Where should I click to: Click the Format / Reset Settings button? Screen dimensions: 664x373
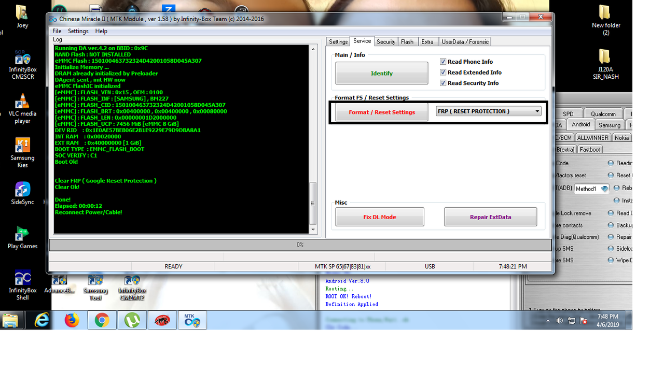(382, 112)
